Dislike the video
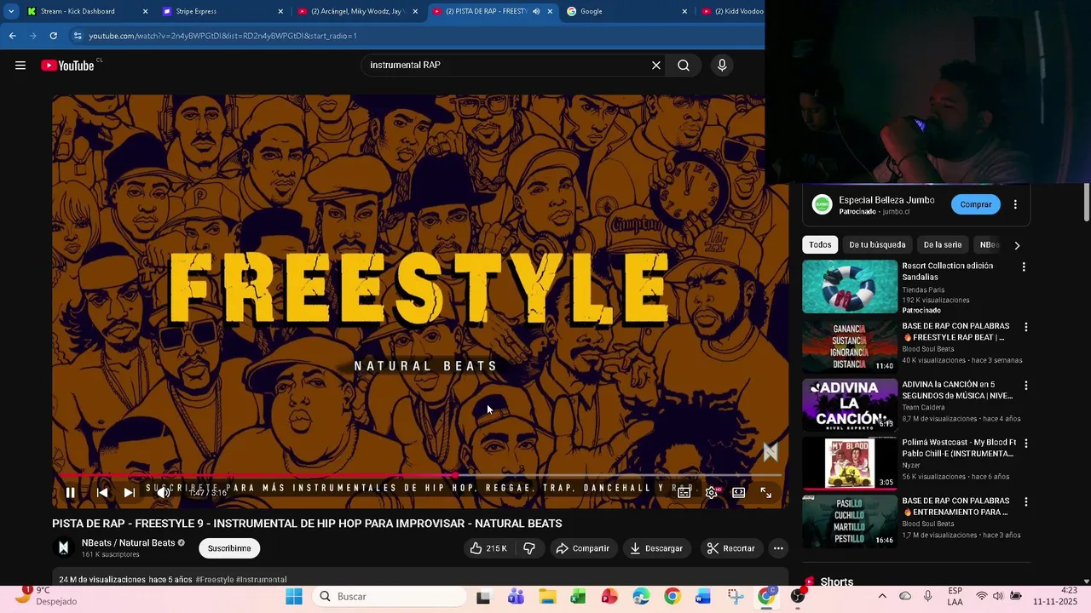The height and width of the screenshot is (613, 1091). [529, 548]
